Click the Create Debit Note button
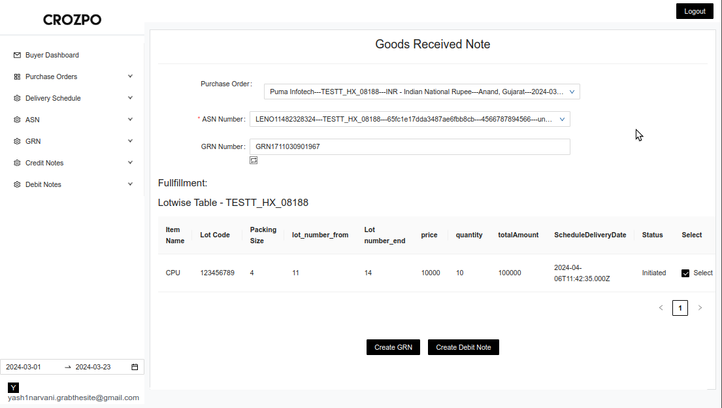 [x=463, y=347]
